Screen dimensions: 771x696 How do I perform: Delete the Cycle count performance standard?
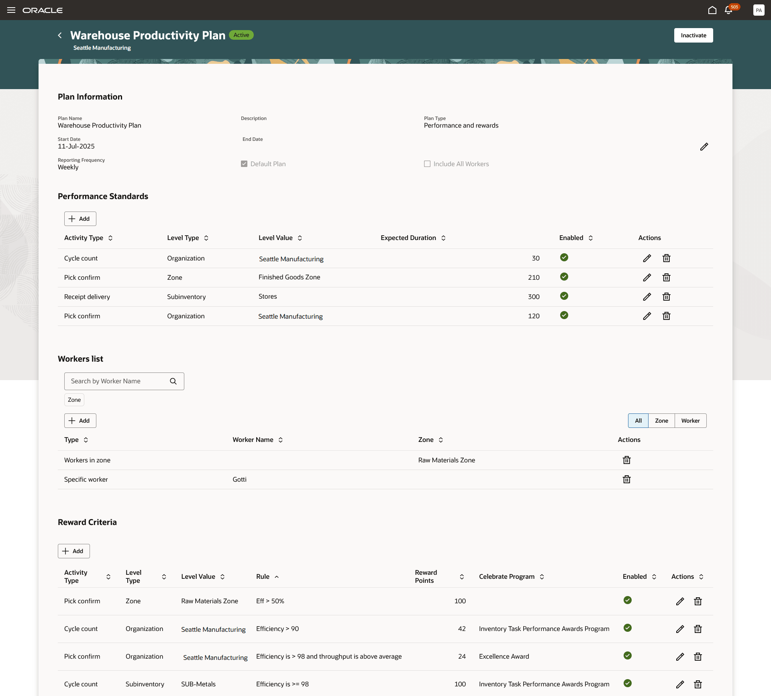click(x=666, y=258)
